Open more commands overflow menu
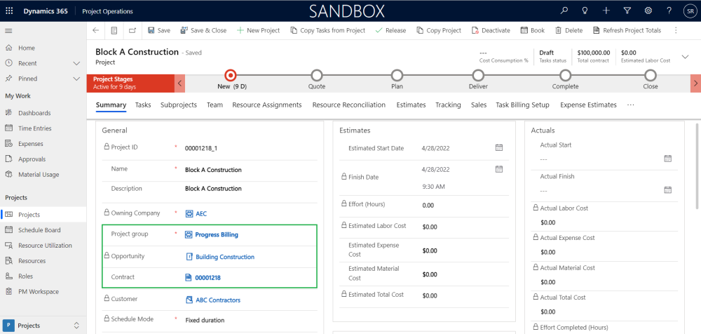This screenshot has width=701, height=334. point(676,30)
